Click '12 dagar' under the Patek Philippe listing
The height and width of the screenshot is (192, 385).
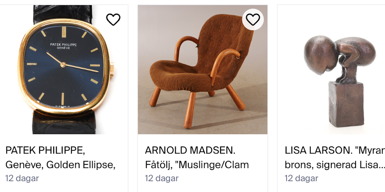pos(22,178)
